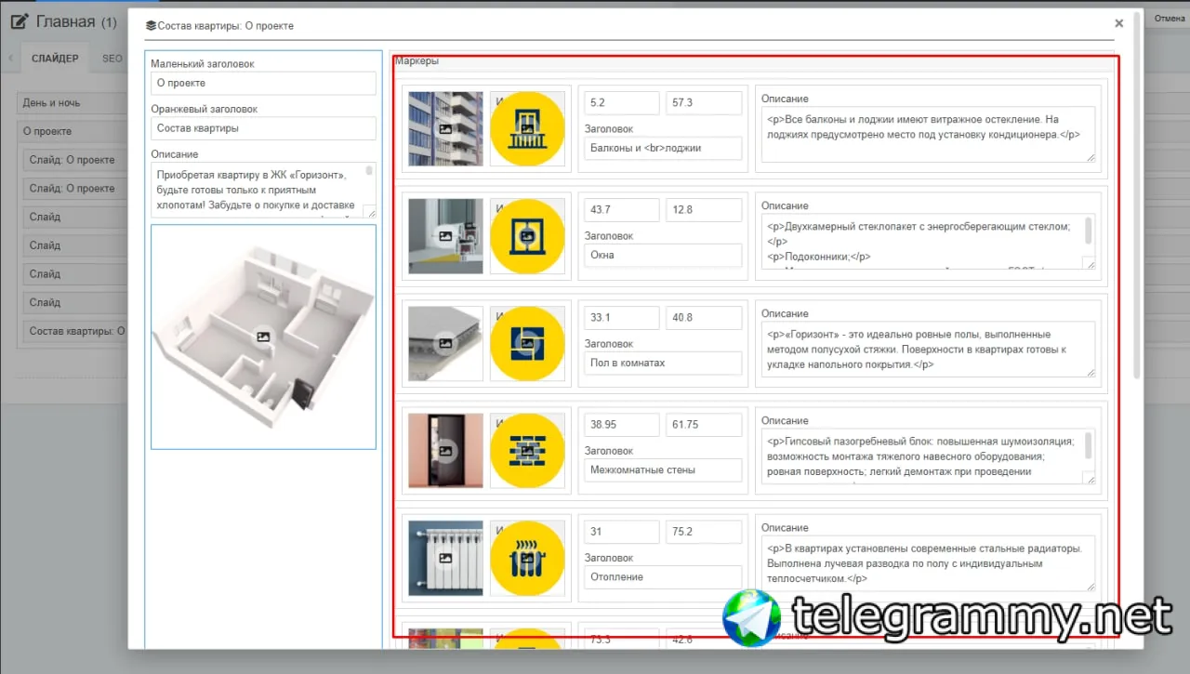
Task: Select the building photo in the Балконы marker
Action: click(445, 129)
